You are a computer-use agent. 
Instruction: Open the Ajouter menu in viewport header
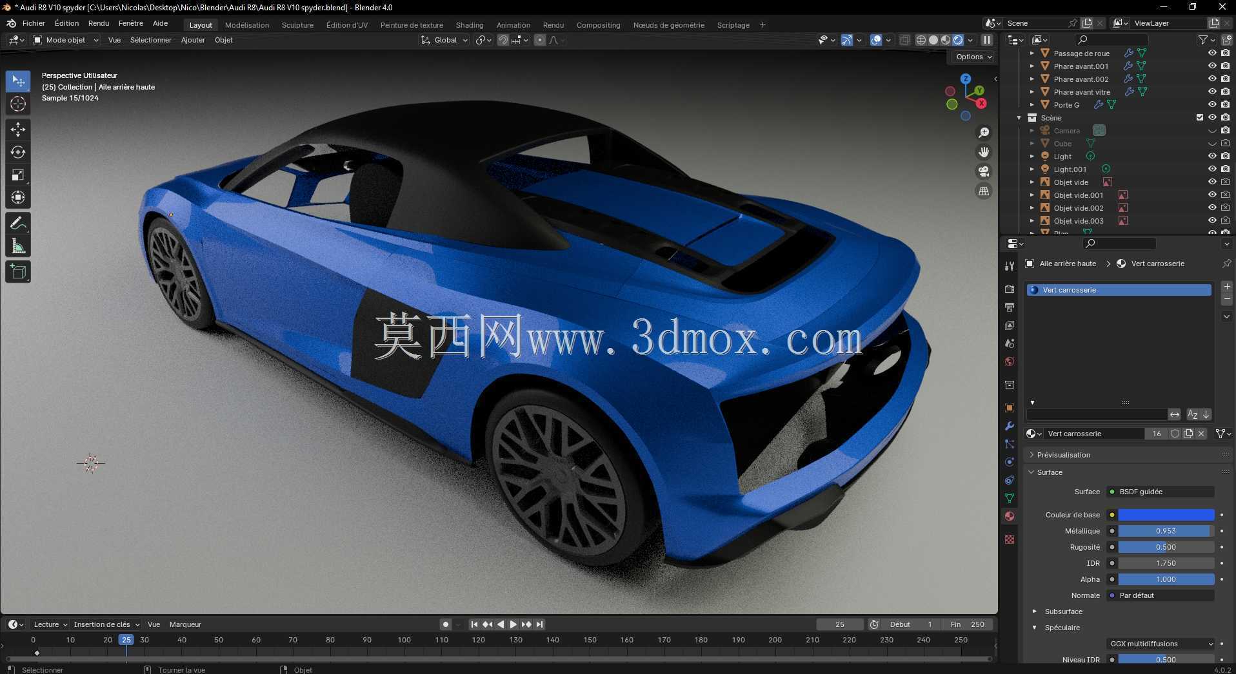193,40
